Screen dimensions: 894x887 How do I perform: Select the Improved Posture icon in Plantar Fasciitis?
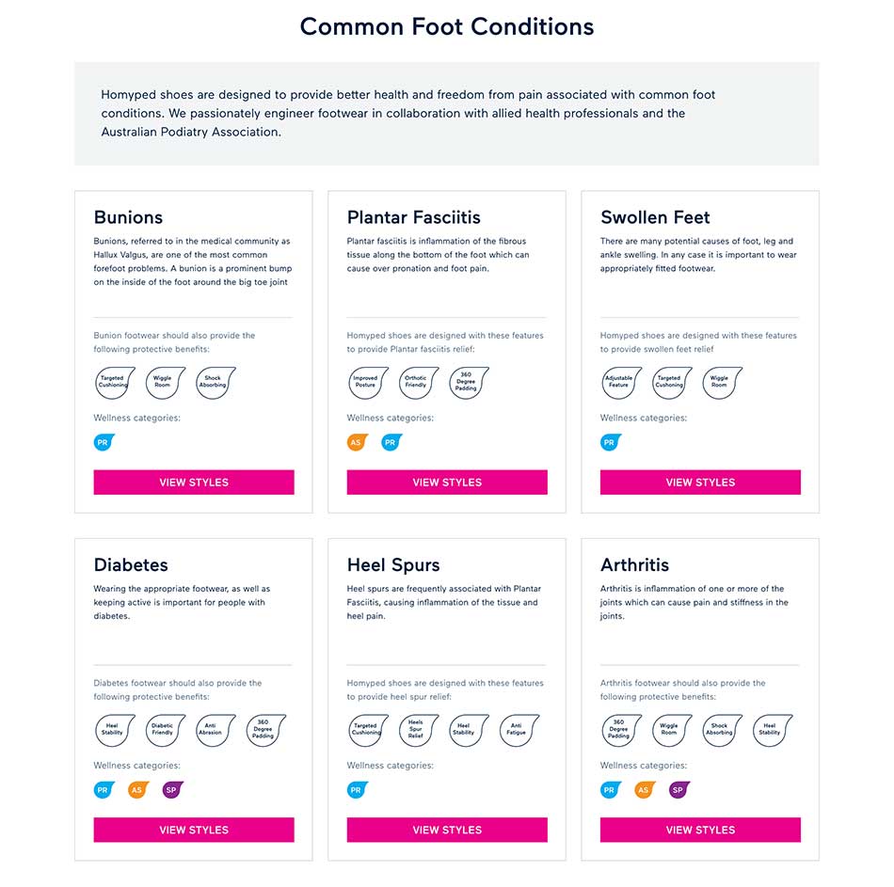[368, 383]
